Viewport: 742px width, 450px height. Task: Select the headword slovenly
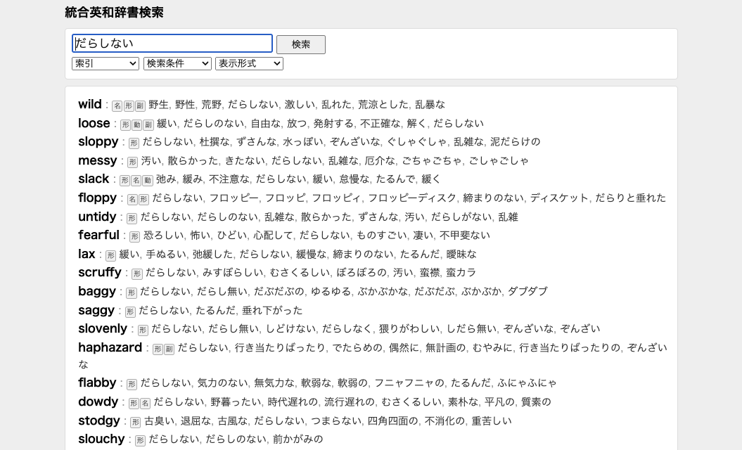(x=103, y=328)
